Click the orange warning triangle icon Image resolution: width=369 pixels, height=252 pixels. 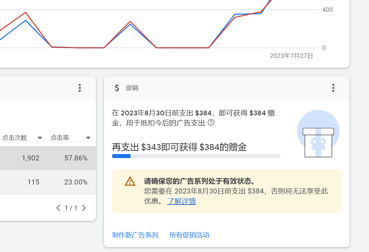pyautogui.click(x=130, y=181)
